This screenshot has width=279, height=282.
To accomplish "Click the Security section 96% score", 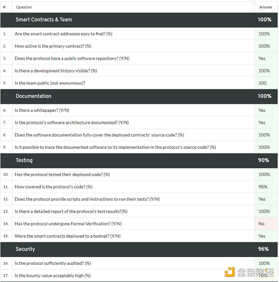I will point(264,249).
